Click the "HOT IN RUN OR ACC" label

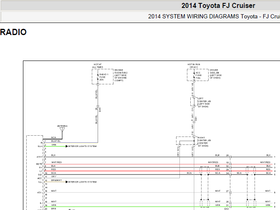click(194, 66)
